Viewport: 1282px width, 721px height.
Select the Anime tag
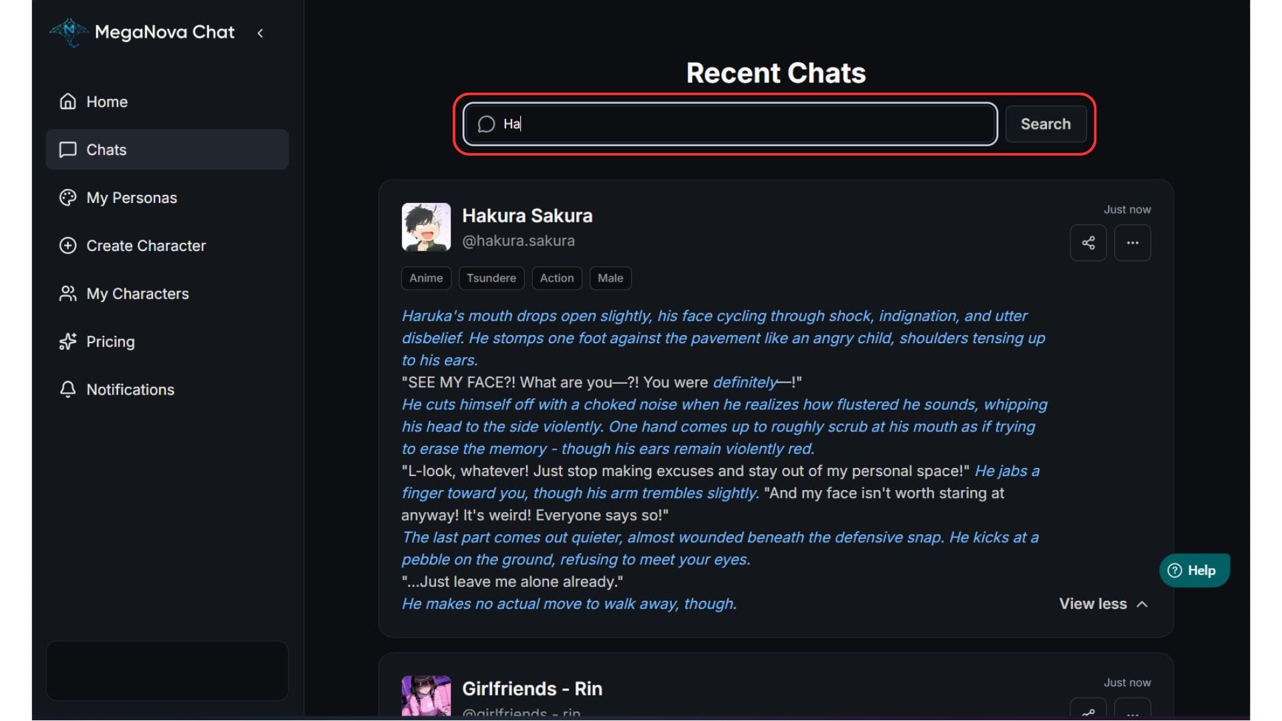(x=426, y=278)
